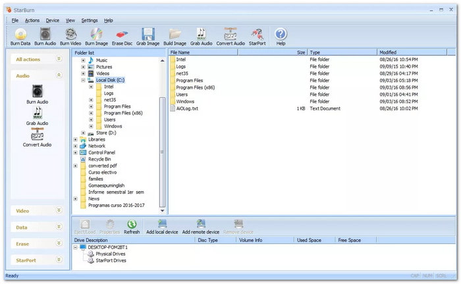
Task: Choose the Erase Disc tool
Action: (122, 37)
